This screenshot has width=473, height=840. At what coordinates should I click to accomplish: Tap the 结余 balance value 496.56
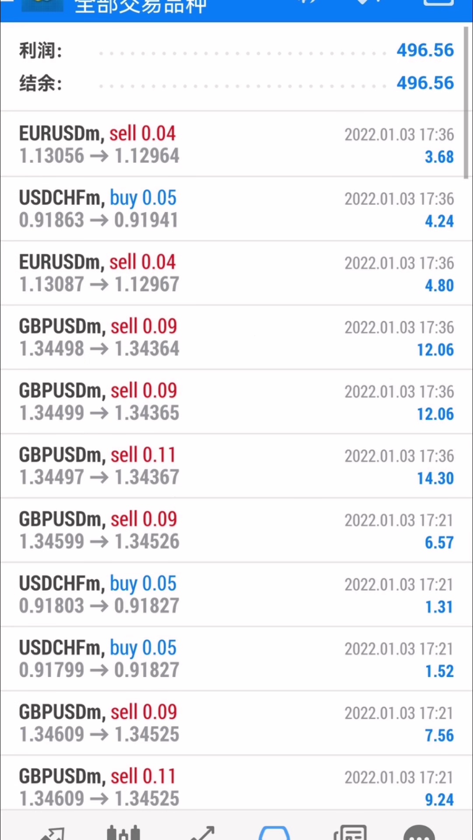click(425, 83)
